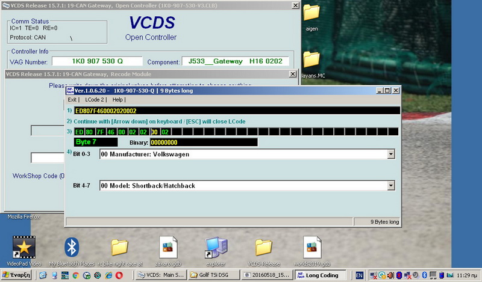Screen dimensions: 482x282
Task: Open the Help menu in LCode
Action: 117,99
